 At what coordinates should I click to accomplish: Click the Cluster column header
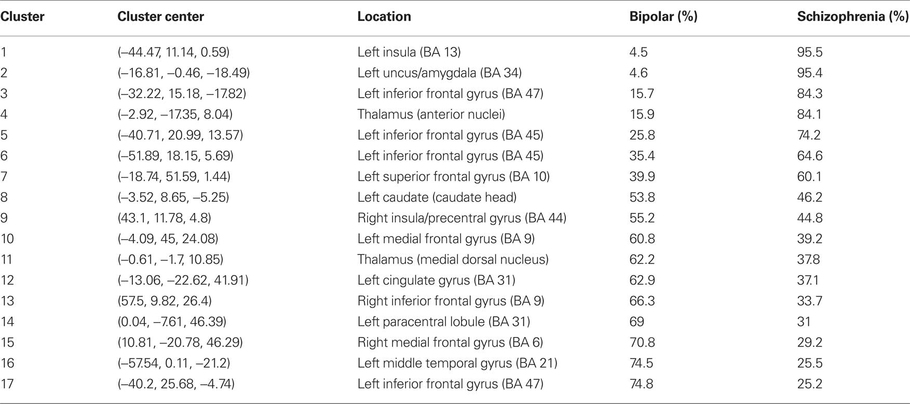[x=22, y=17]
